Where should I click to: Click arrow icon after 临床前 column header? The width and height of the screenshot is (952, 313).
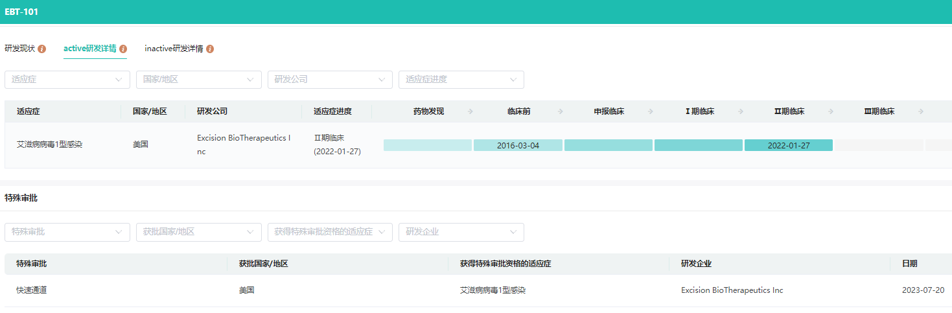(x=560, y=111)
